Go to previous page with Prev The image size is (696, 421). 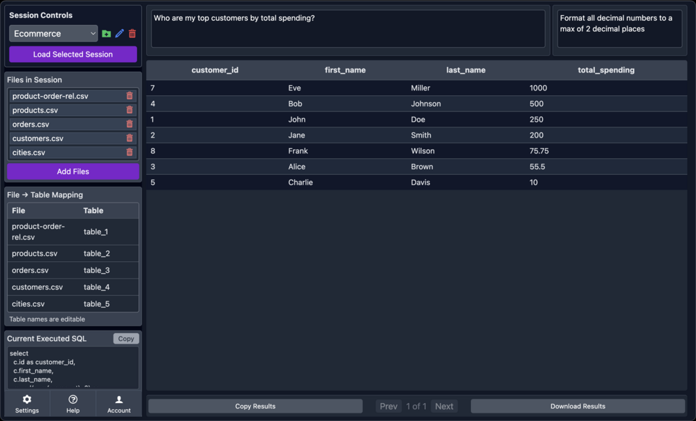point(389,406)
